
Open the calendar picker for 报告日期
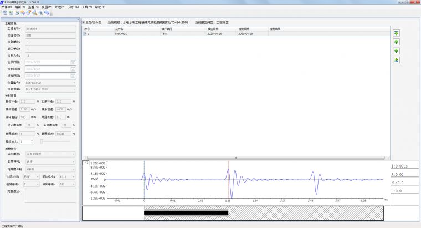[73, 75]
